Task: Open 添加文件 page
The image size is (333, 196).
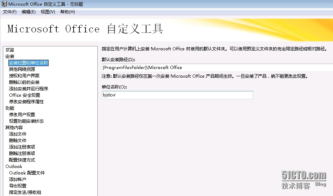Action: pos(18,134)
